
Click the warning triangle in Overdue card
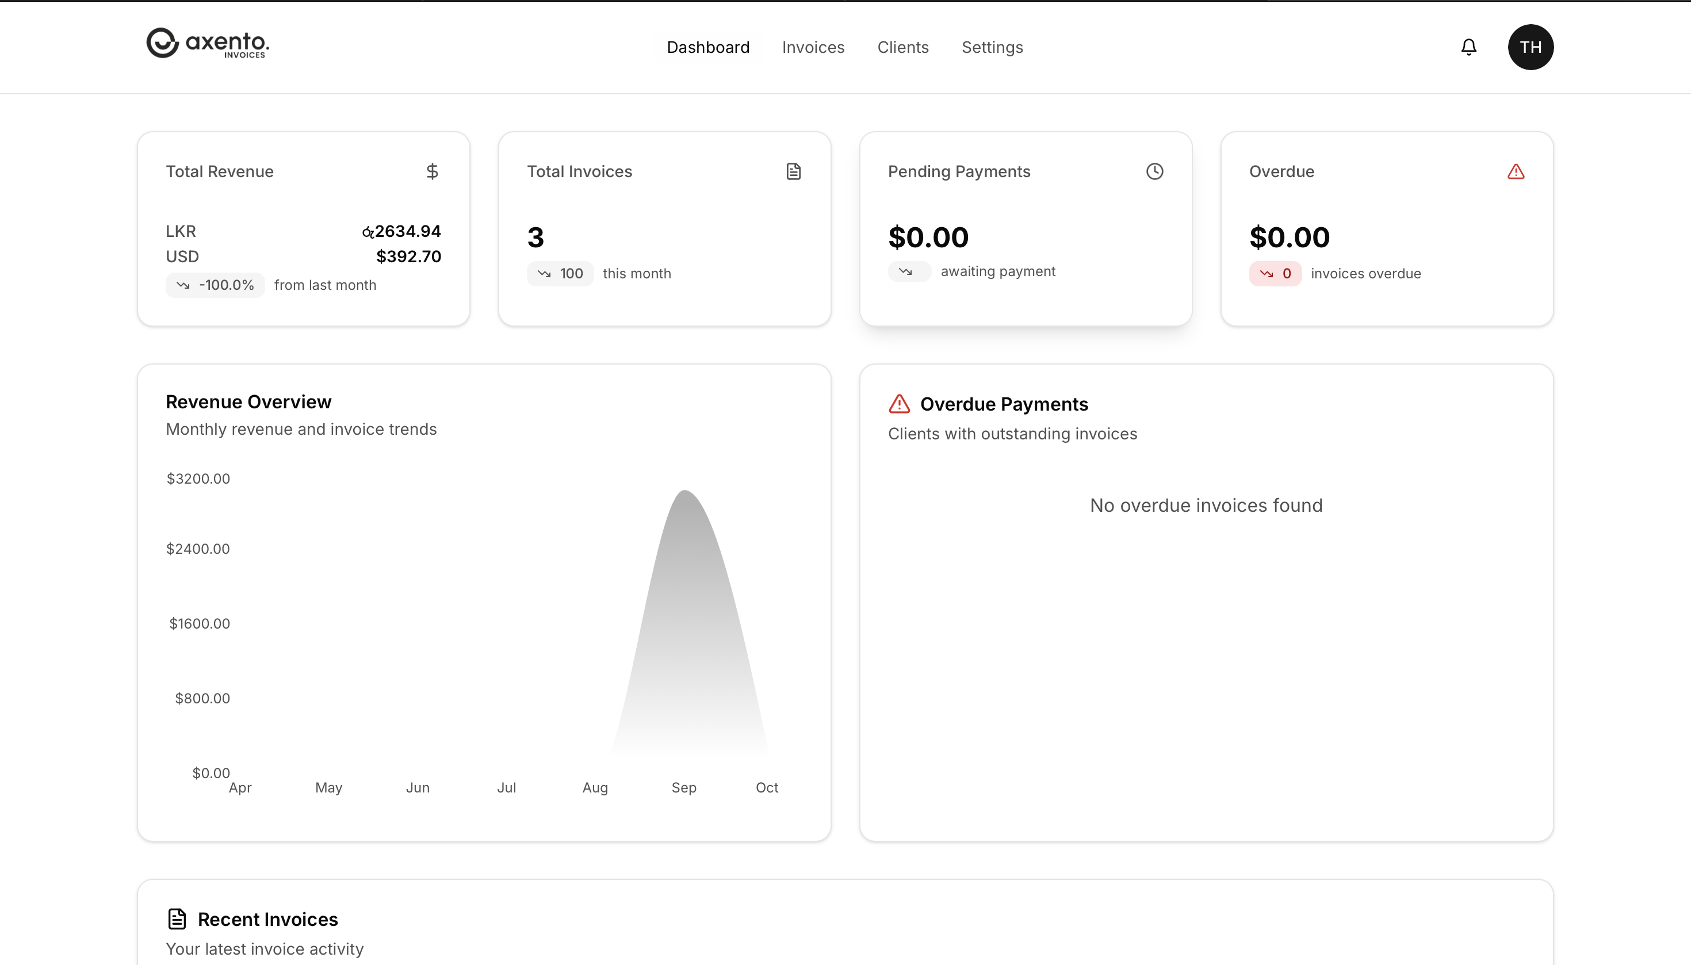pyautogui.click(x=1516, y=171)
